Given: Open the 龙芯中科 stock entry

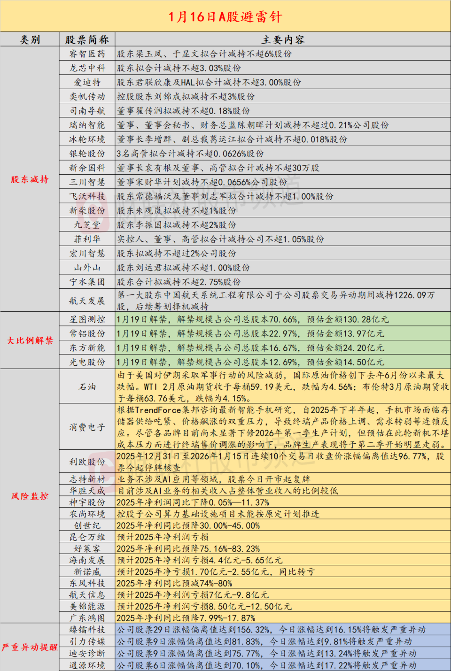Looking at the screenshot, I should pos(86,68).
